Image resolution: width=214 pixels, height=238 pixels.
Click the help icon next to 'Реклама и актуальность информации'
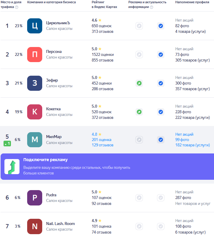[x=151, y=7]
